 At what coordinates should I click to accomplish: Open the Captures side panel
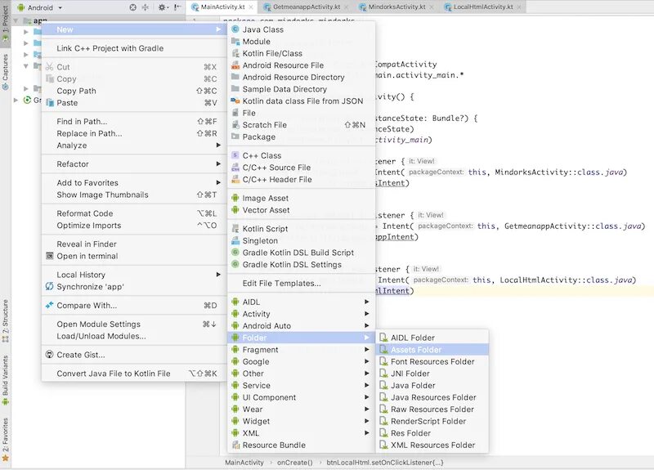6,72
